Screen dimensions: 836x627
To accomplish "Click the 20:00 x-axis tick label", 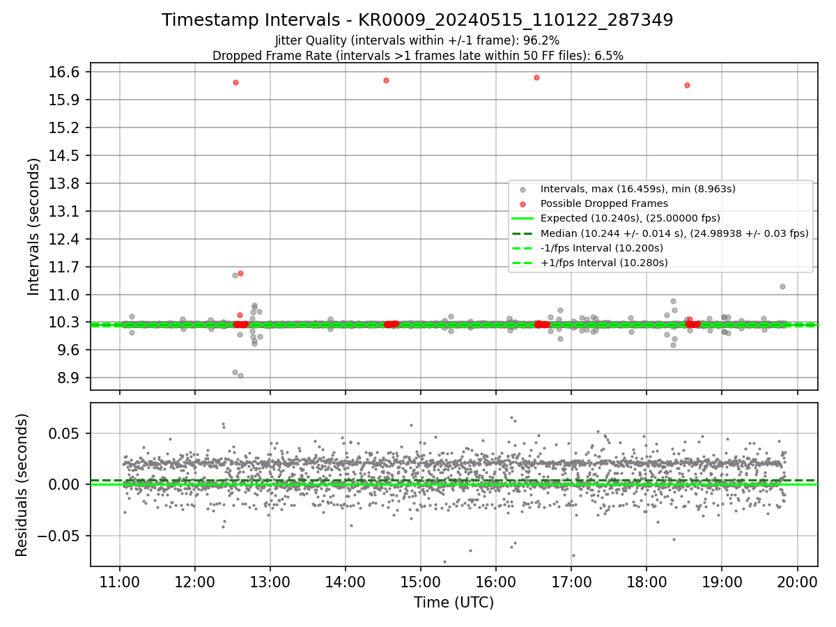I will pos(797,581).
